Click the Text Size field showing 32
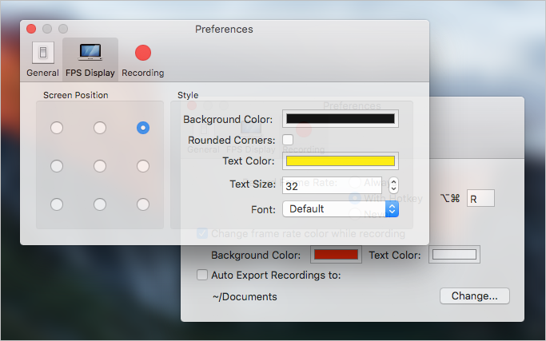This screenshot has width=546, height=341. click(333, 185)
